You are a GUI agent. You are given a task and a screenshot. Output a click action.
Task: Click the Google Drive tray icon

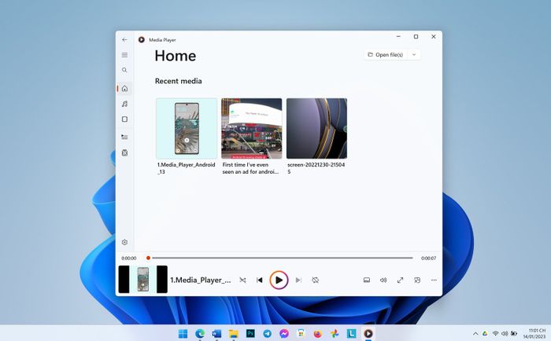coord(485,334)
